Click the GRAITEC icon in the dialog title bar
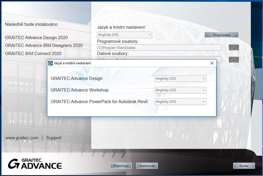The width and height of the screenshot is (263, 176). 50,63
